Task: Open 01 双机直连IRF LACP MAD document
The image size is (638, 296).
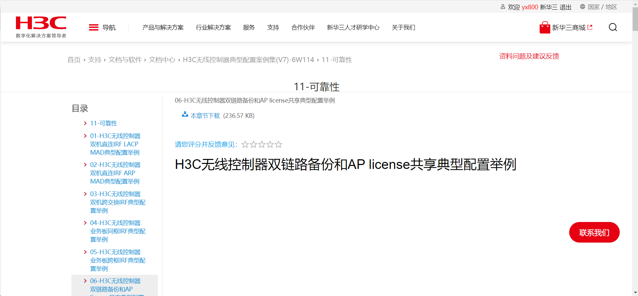Action: (x=115, y=144)
